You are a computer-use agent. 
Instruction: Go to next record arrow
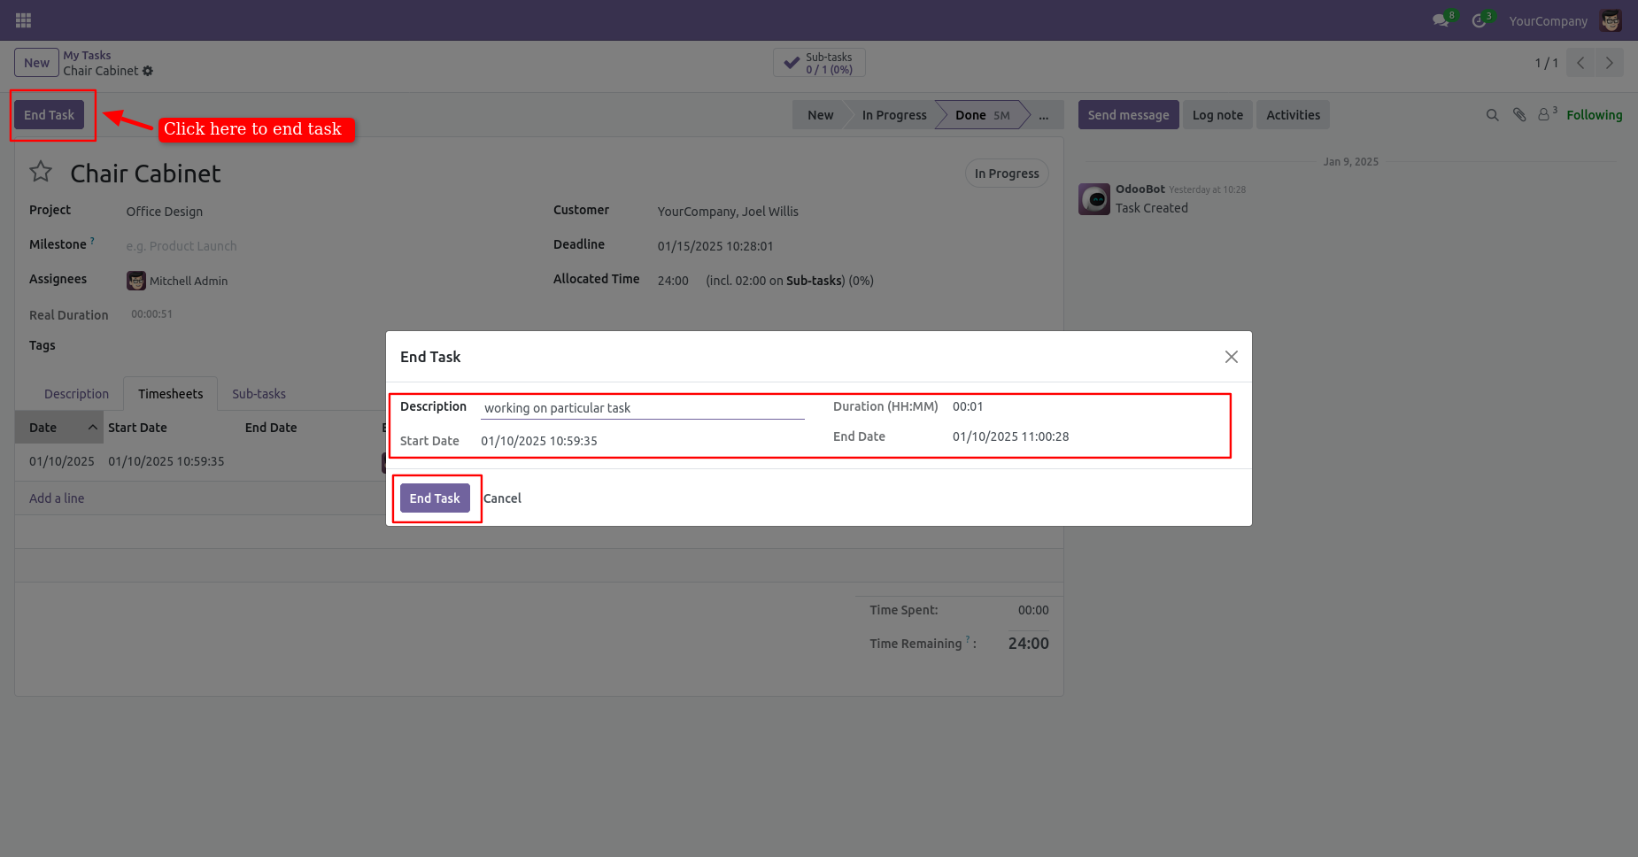1610,63
